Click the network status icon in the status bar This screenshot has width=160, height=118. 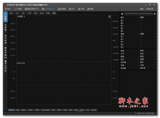tap(136, 113)
